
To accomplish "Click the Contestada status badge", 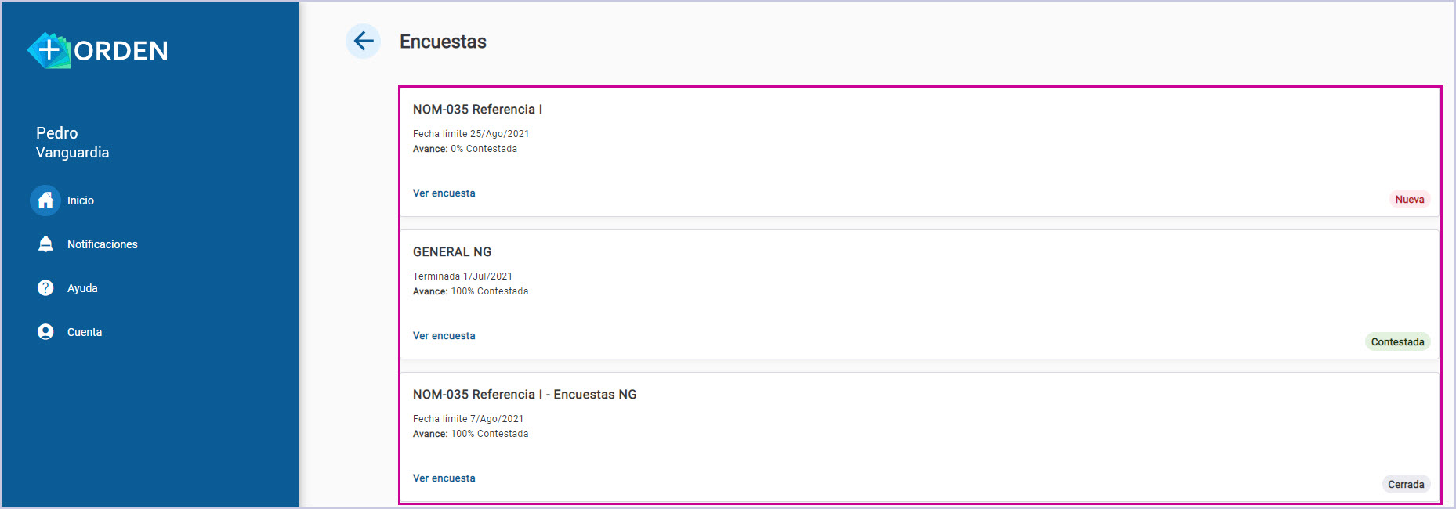I will coord(1397,342).
